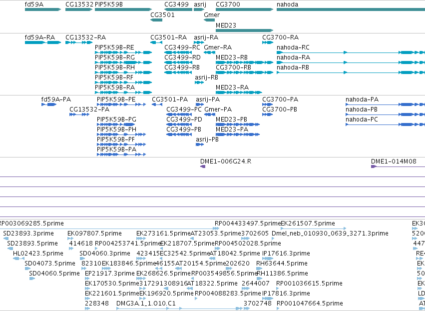Click protein PIP5K59B-PA
Image resolution: width=425 pixels, height=311 pixels.
(x=121, y=154)
